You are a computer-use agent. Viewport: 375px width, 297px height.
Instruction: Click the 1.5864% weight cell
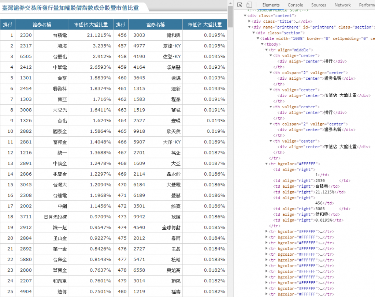(91, 131)
